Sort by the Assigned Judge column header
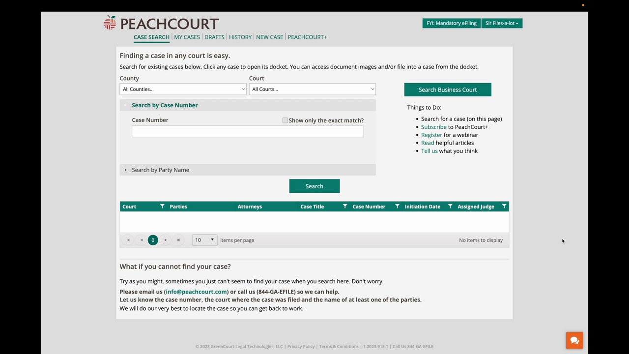Image resolution: width=629 pixels, height=354 pixels. click(476, 206)
